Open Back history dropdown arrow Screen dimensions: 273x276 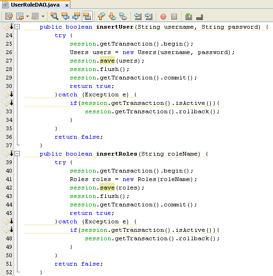click(x=27, y=16)
